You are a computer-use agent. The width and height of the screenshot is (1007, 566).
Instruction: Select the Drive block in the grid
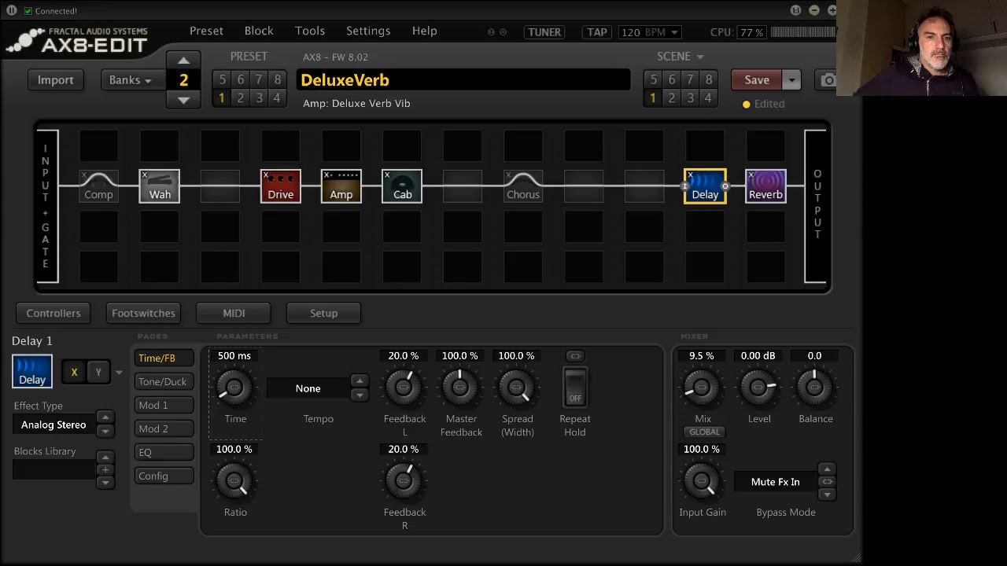281,186
